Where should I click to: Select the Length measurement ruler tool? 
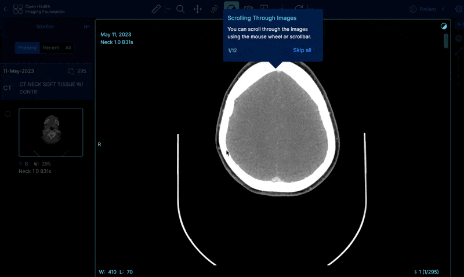tap(156, 9)
